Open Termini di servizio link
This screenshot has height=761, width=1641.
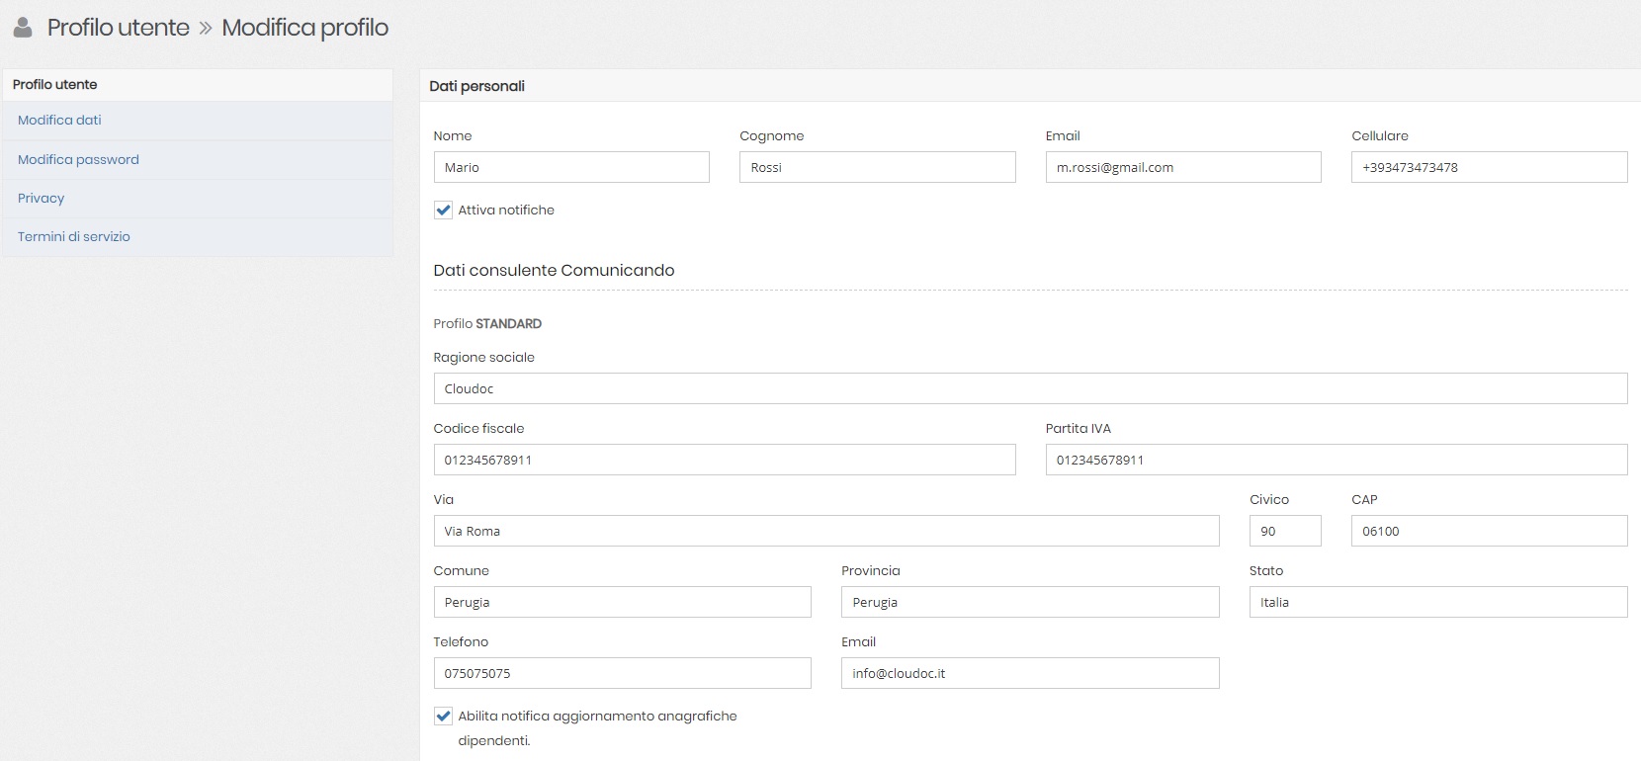(74, 237)
